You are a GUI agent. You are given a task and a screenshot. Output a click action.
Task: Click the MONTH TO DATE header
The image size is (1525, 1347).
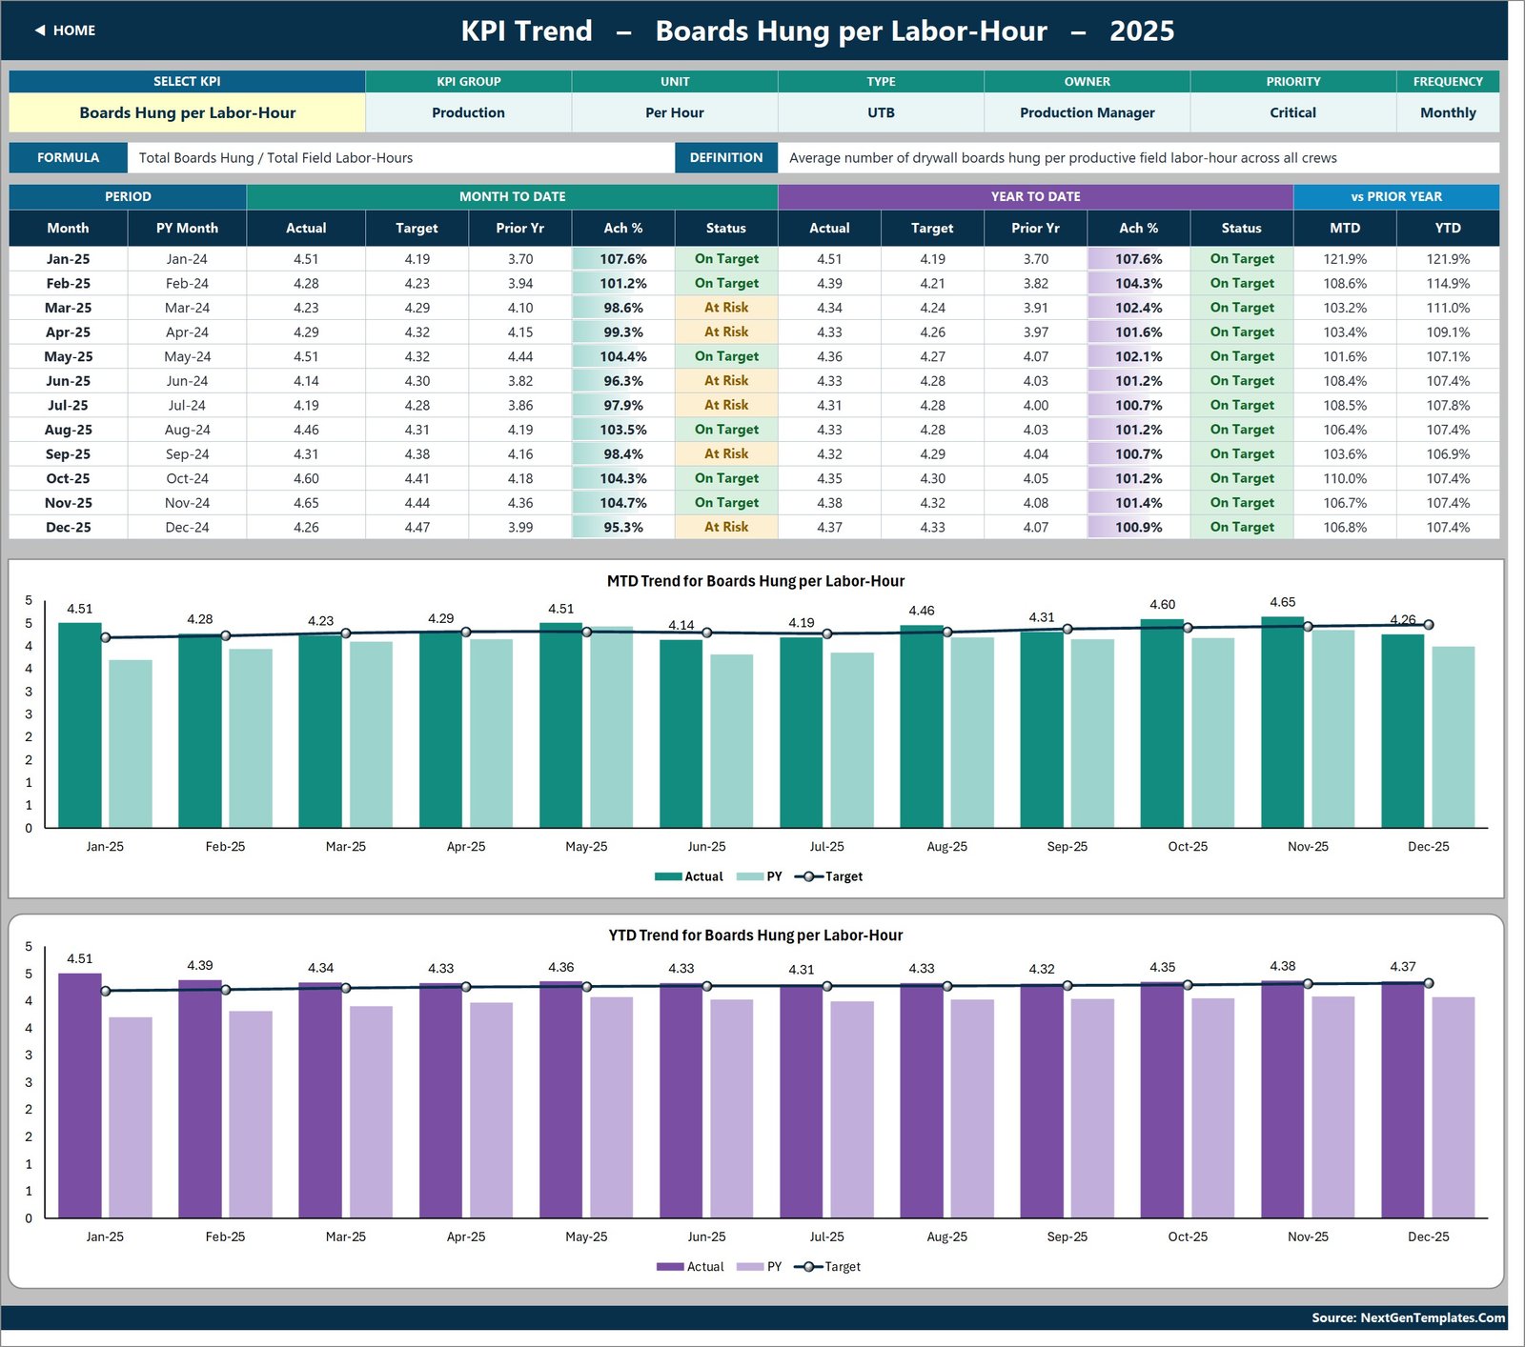click(512, 196)
